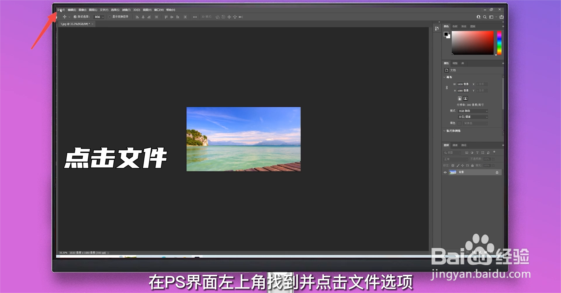
Task: Select landscape canvas orientation
Action: [465, 98]
